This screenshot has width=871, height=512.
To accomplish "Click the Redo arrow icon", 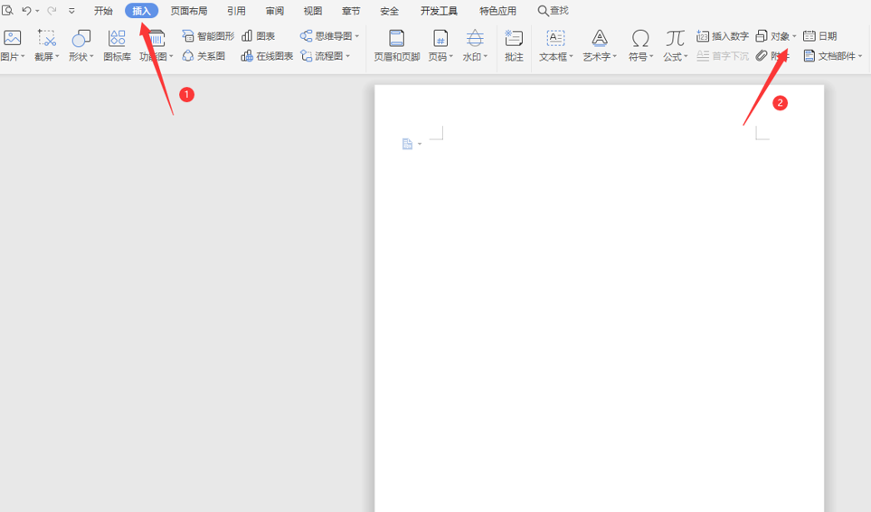I will [52, 11].
